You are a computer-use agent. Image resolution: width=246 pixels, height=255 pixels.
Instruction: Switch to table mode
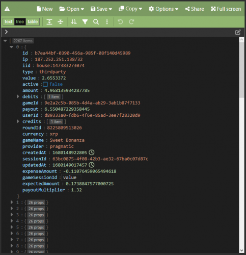[x=33, y=21]
